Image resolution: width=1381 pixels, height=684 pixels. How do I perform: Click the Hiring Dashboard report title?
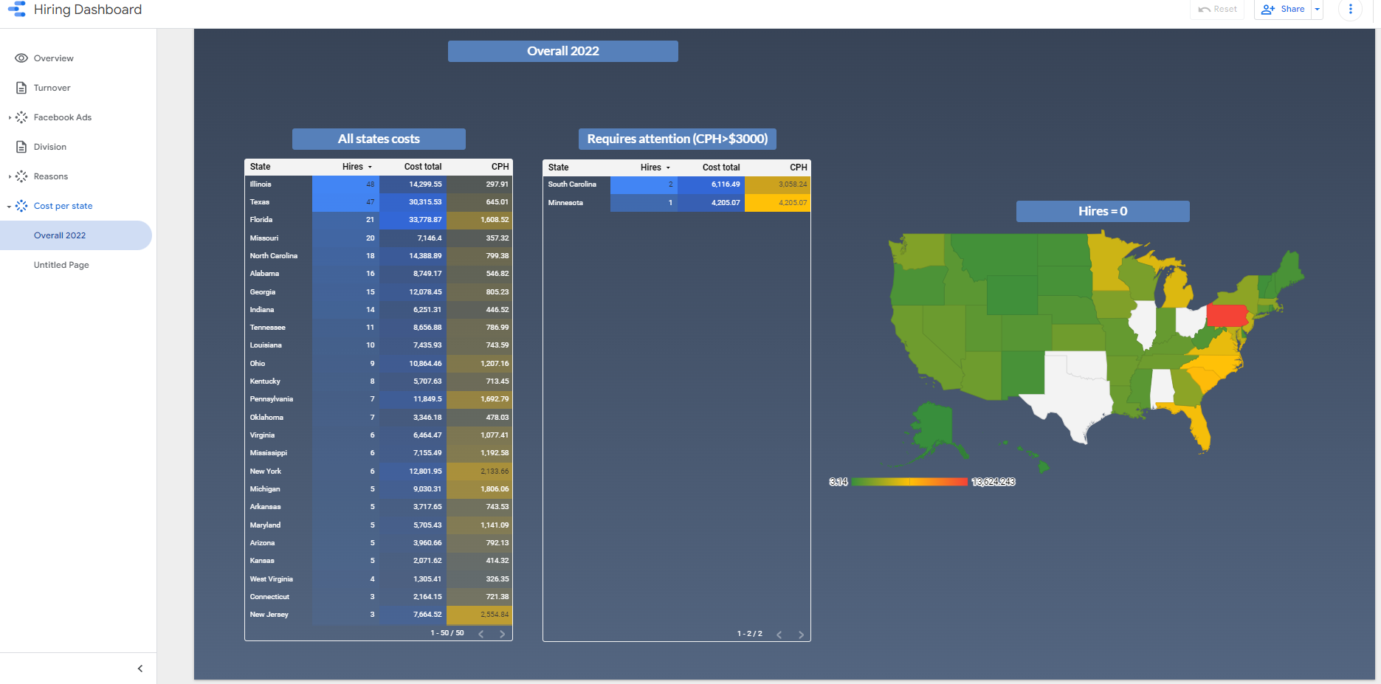coord(88,10)
